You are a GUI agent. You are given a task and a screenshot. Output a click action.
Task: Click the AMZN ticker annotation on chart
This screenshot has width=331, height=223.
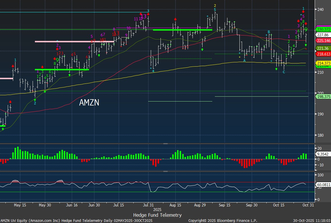89,103
